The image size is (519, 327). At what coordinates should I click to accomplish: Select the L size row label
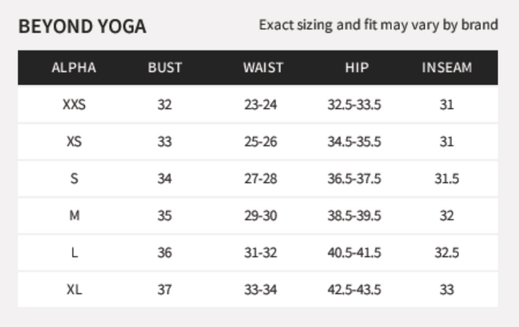[x=74, y=253]
